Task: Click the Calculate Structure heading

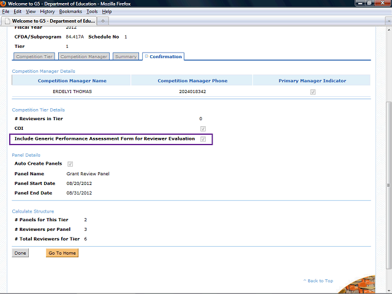Action: [x=32, y=211]
